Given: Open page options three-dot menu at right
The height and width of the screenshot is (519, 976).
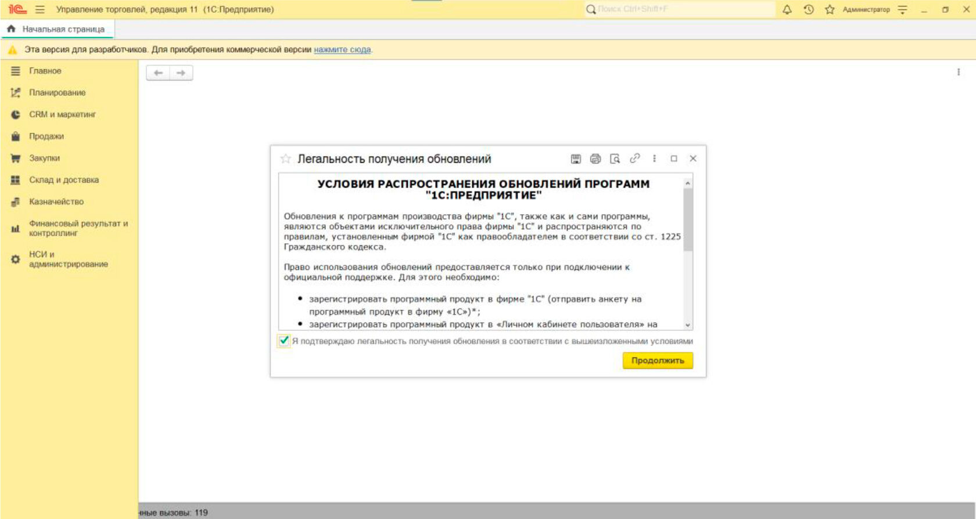Looking at the screenshot, I should pyautogui.click(x=959, y=72).
